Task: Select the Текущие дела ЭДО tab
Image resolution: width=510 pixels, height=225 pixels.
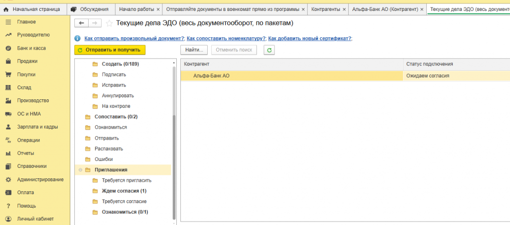Action: click(x=469, y=9)
